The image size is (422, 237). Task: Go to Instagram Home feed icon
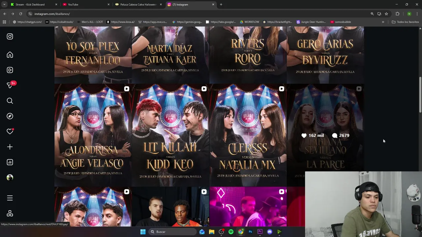tap(10, 55)
